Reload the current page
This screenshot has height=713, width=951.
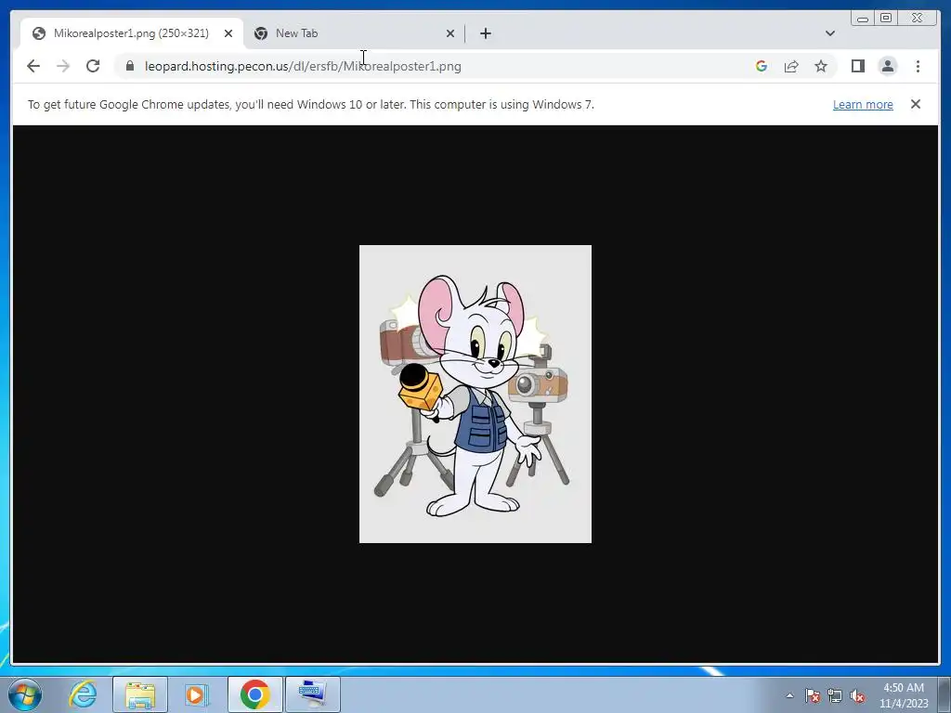93,66
